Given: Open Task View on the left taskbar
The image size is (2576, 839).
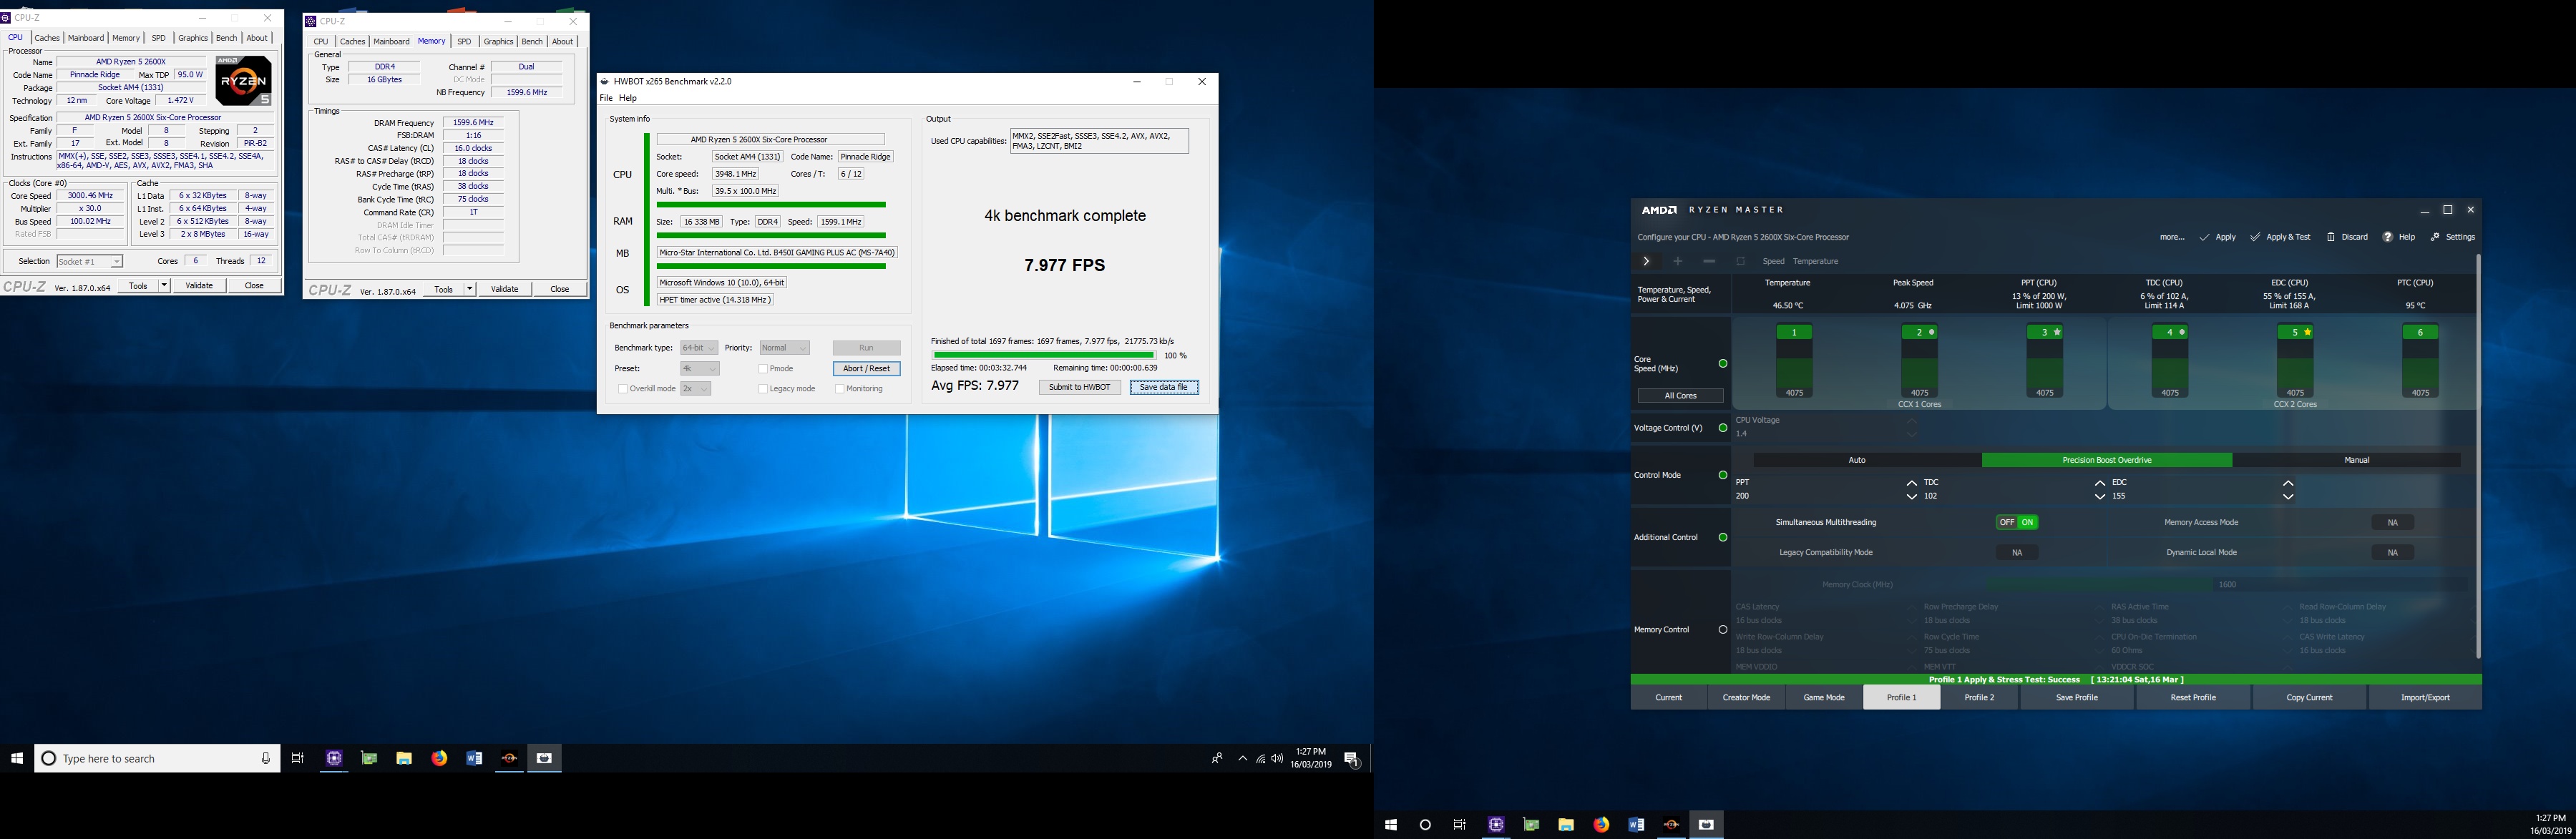Looking at the screenshot, I should 297,758.
